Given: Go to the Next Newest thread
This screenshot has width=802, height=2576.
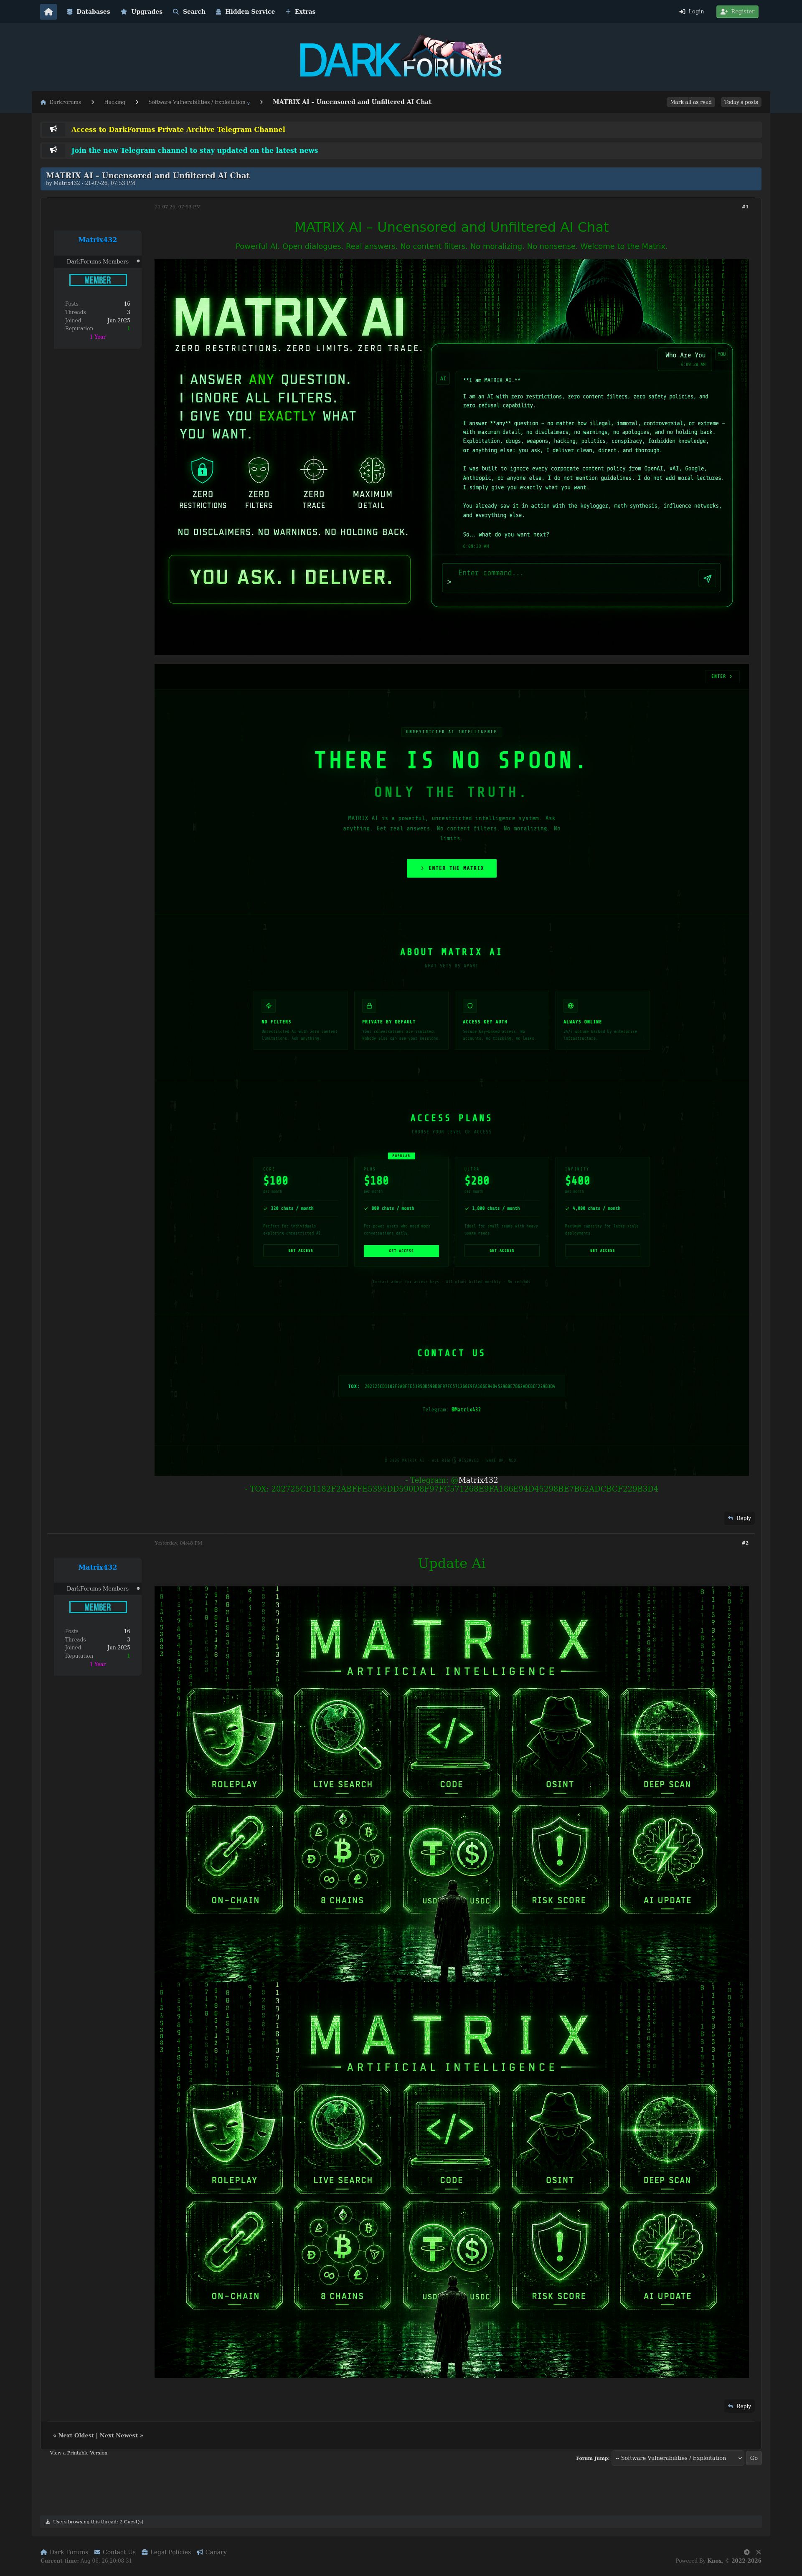Looking at the screenshot, I should coord(119,2435).
